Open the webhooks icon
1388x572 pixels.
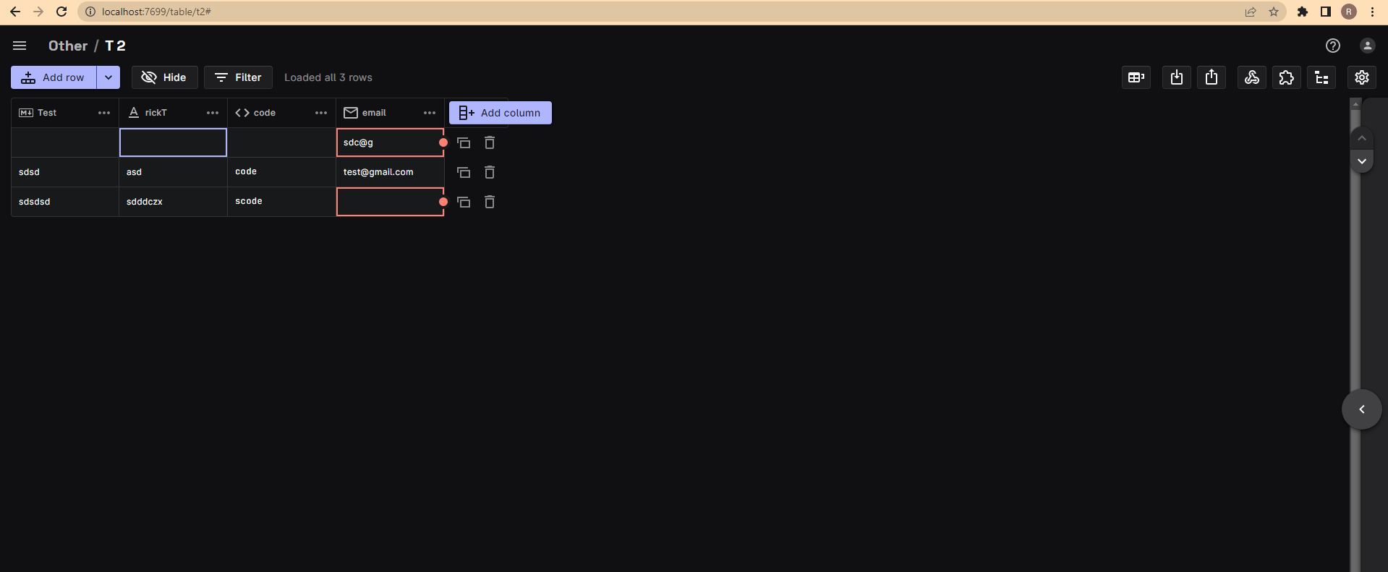point(1252,77)
